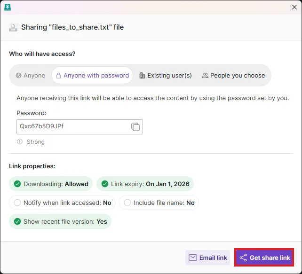Click into the Password input field
302x274 pixels.
[73, 127]
